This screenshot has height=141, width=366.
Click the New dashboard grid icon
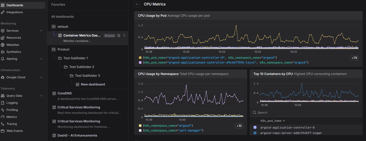pyautogui.click(x=77, y=84)
